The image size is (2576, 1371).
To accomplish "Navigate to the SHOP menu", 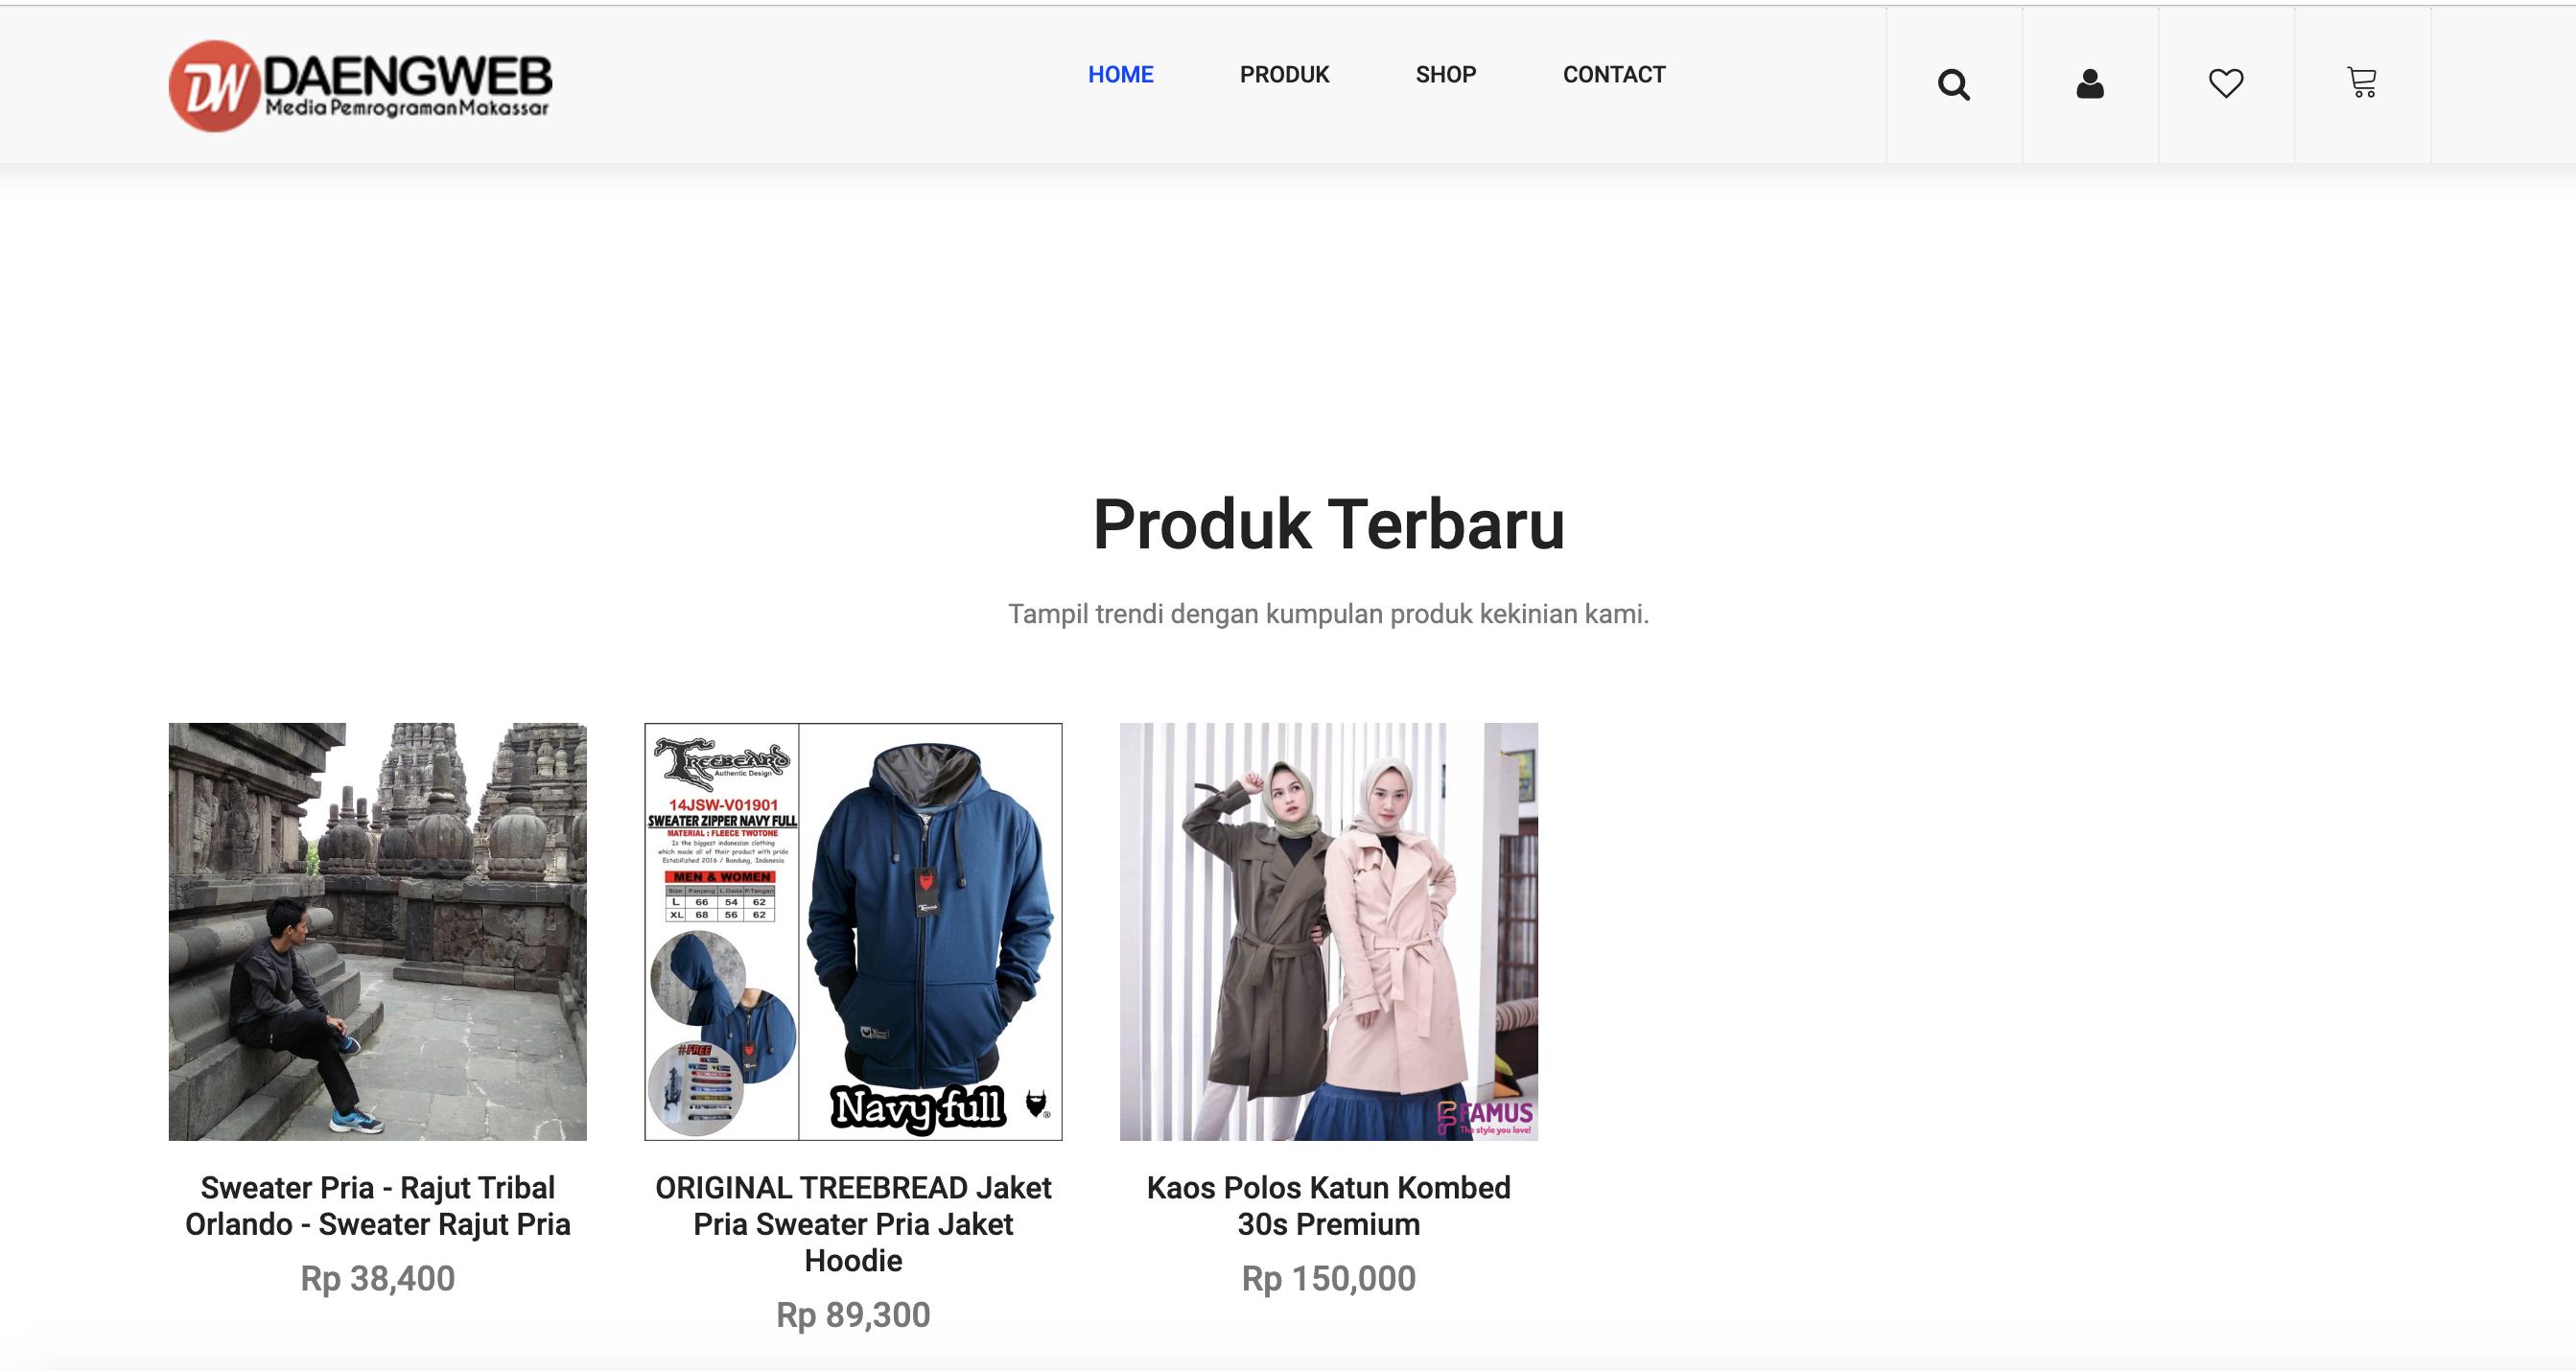I will [x=1445, y=75].
